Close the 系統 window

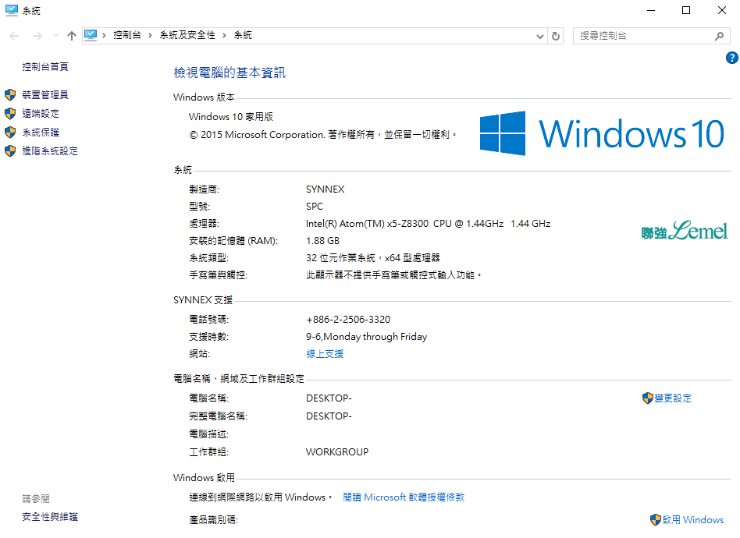coord(722,10)
